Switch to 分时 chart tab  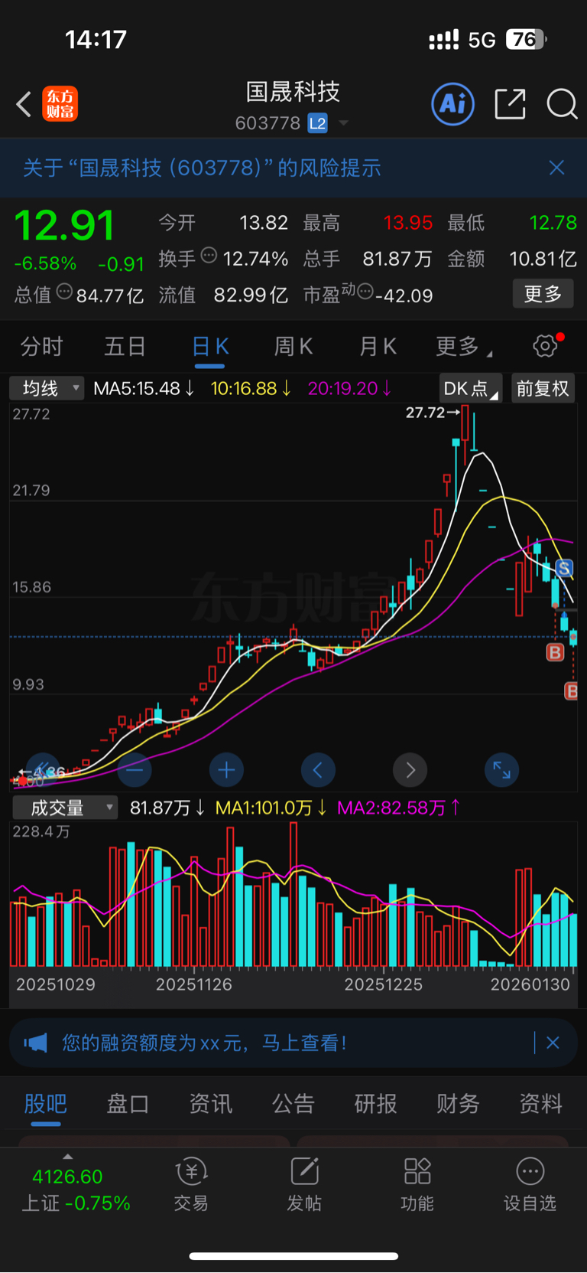click(41, 347)
